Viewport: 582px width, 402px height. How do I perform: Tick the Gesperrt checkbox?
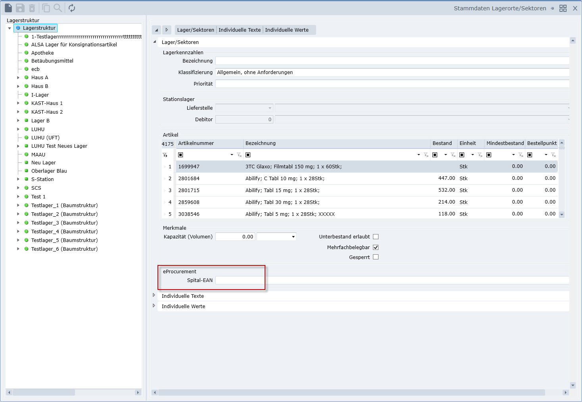click(376, 257)
